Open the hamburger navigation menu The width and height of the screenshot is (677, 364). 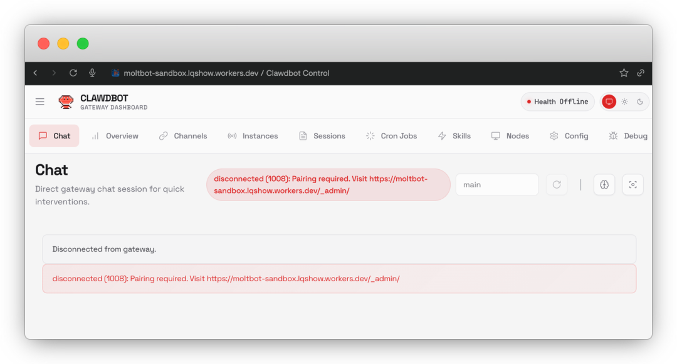point(40,101)
